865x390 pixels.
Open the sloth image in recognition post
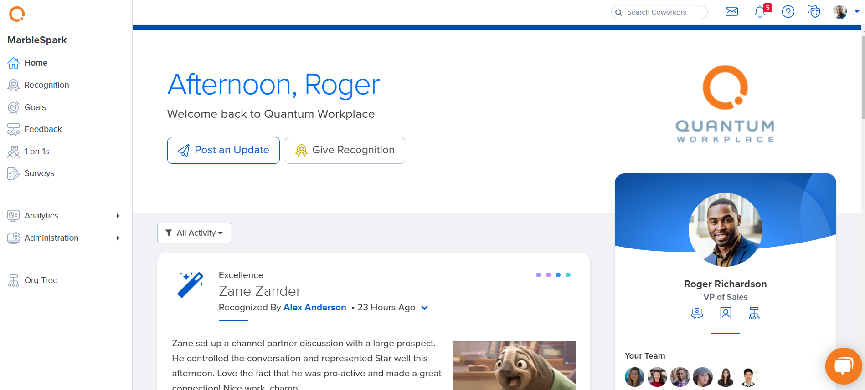(514, 365)
